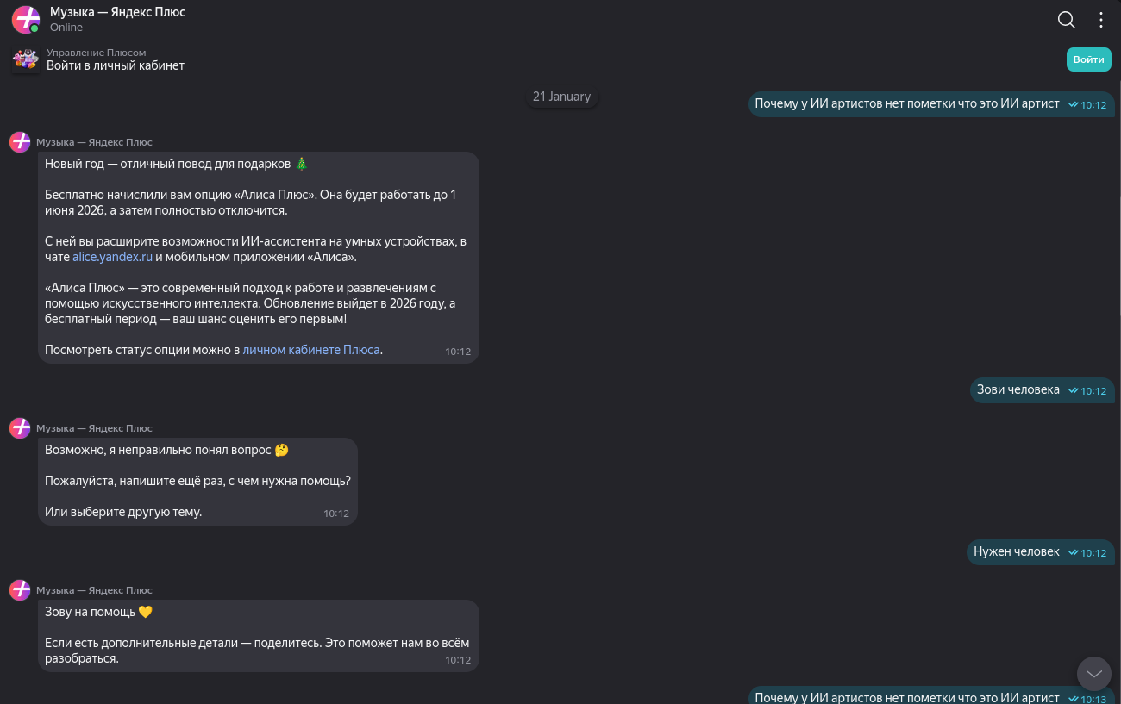Click the Войти button
This screenshot has height=704, width=1121.
1089,59
